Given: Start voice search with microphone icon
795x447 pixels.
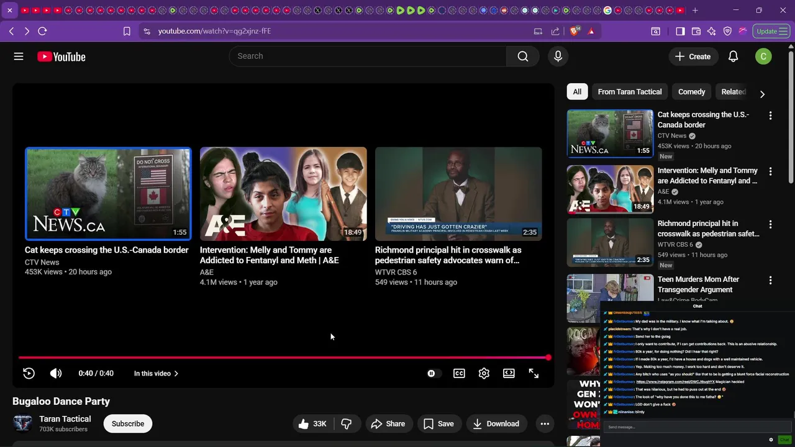Looking at the screenshot, I should [x=558, y=56].
